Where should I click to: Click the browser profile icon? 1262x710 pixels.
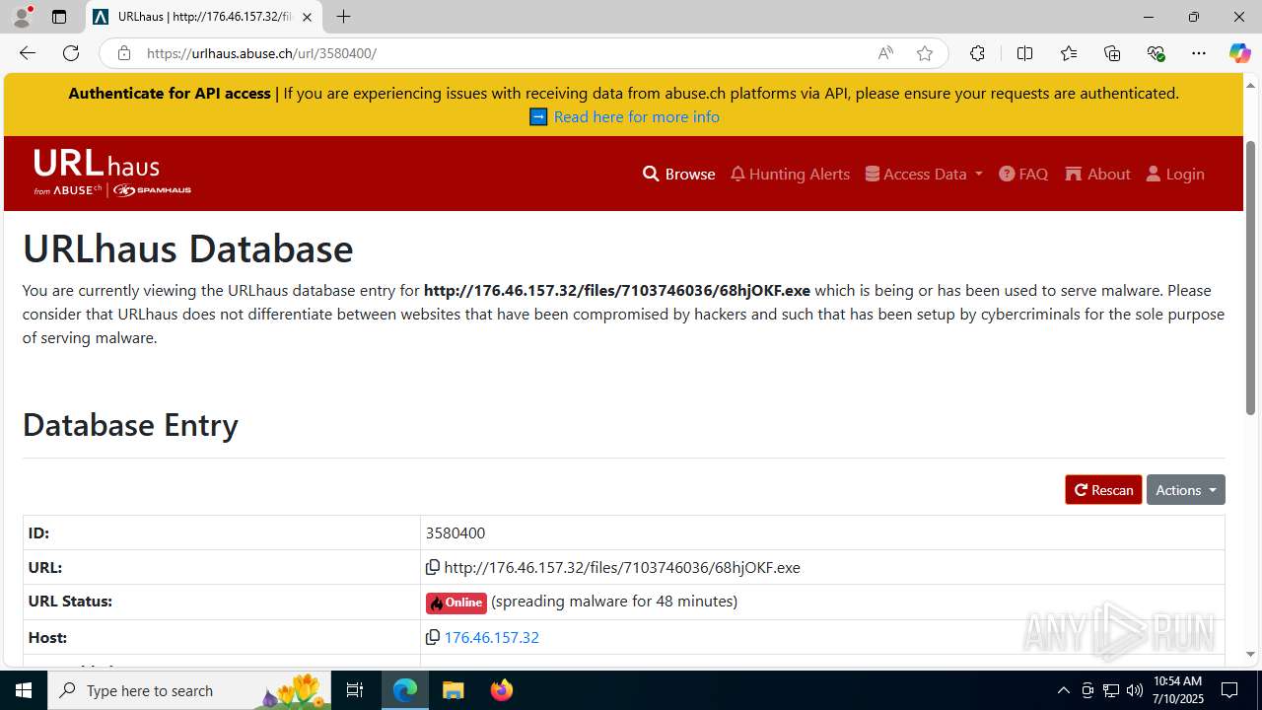tap(22, 17)
